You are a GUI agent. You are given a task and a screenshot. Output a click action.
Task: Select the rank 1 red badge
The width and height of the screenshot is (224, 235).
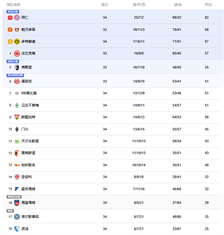click(x=10, y=18)
